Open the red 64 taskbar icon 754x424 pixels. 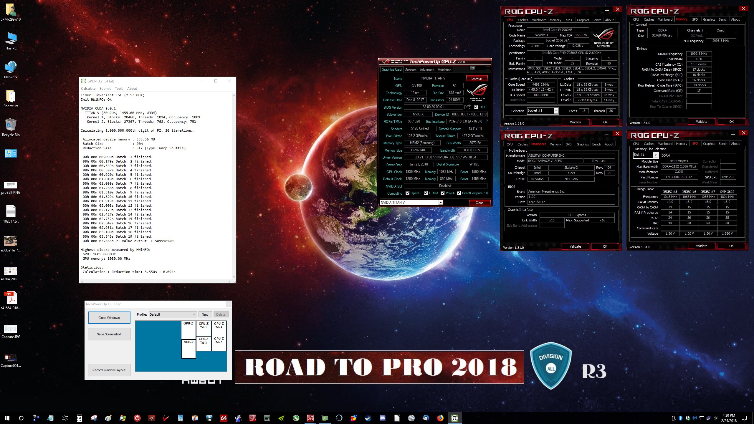coord(224,418)
